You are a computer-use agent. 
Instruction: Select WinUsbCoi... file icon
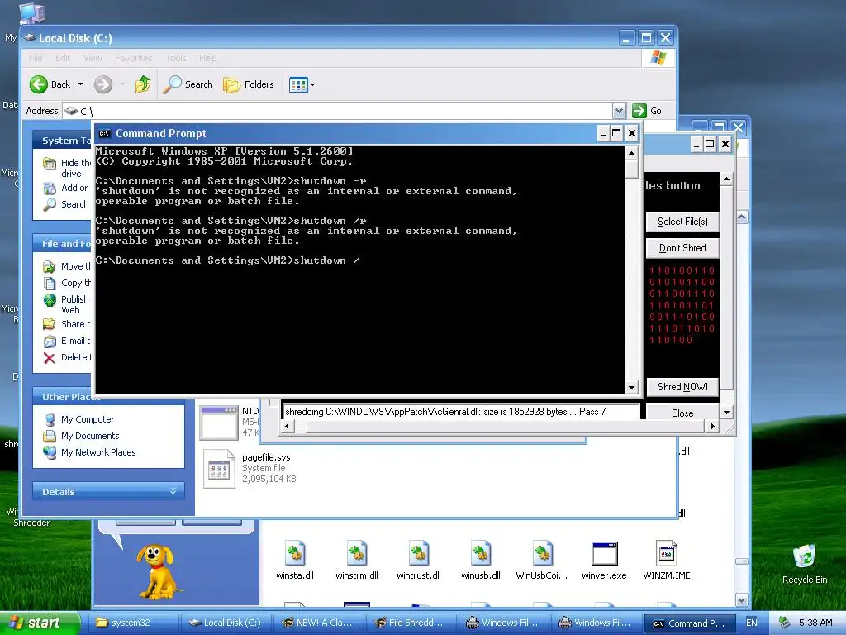pyautogui.click(x=542, y=560)
